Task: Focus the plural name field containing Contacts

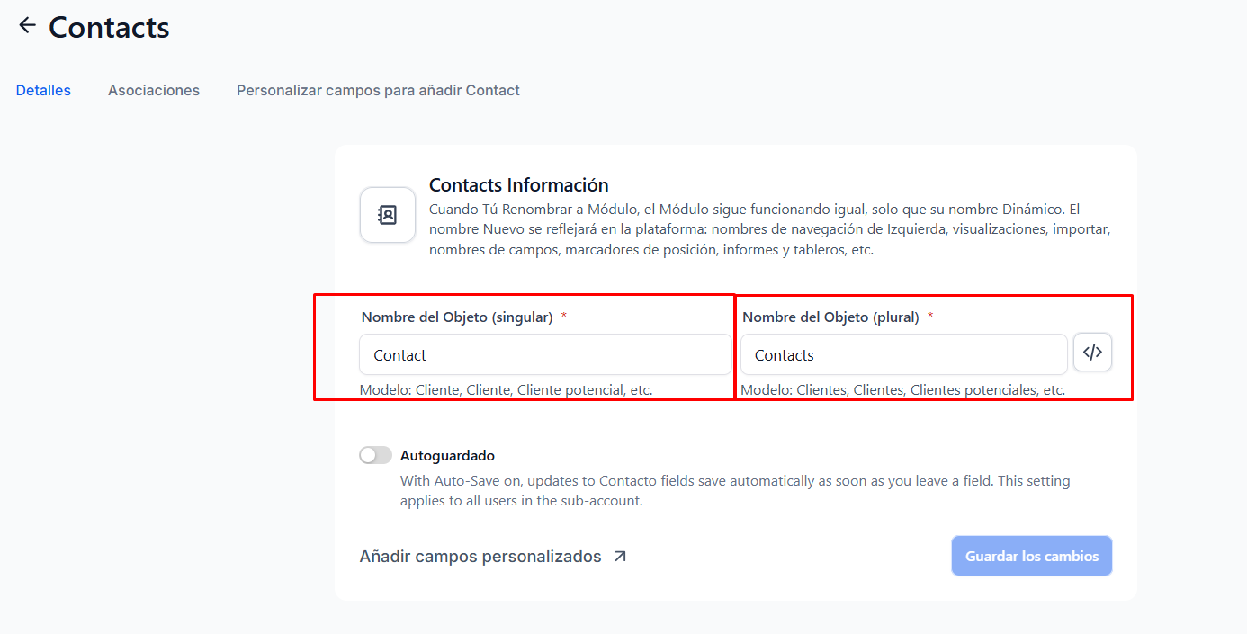Action: click(903, 355)
